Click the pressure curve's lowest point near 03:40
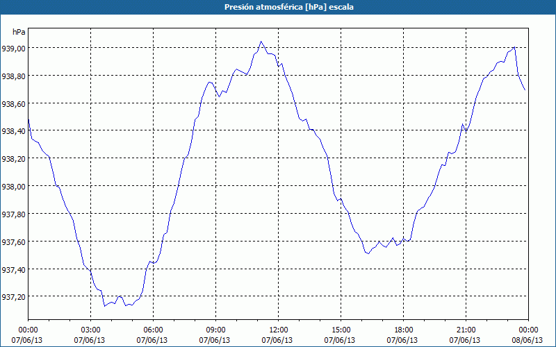Viewport: 556px width, 347px height. click(105, 306)
